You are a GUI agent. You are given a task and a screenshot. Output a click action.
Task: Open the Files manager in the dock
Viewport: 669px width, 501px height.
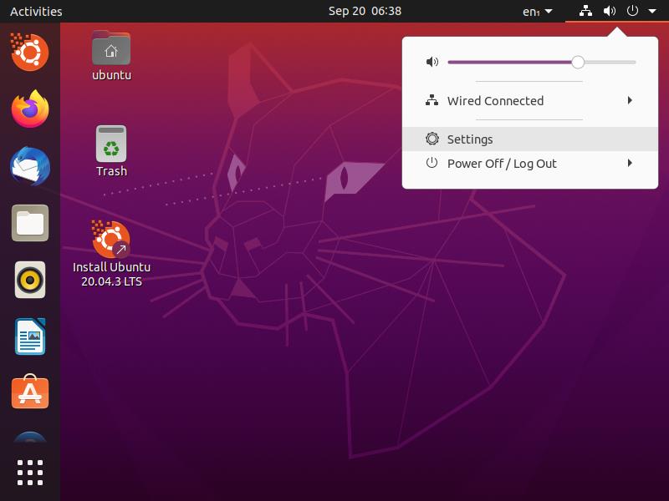pos(30,223)
